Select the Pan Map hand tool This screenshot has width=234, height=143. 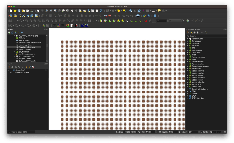pos(38,11)
